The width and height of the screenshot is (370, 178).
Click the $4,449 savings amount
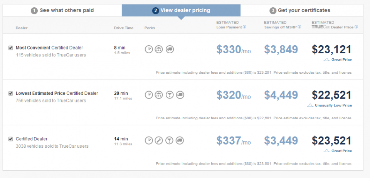click(281, 95)
